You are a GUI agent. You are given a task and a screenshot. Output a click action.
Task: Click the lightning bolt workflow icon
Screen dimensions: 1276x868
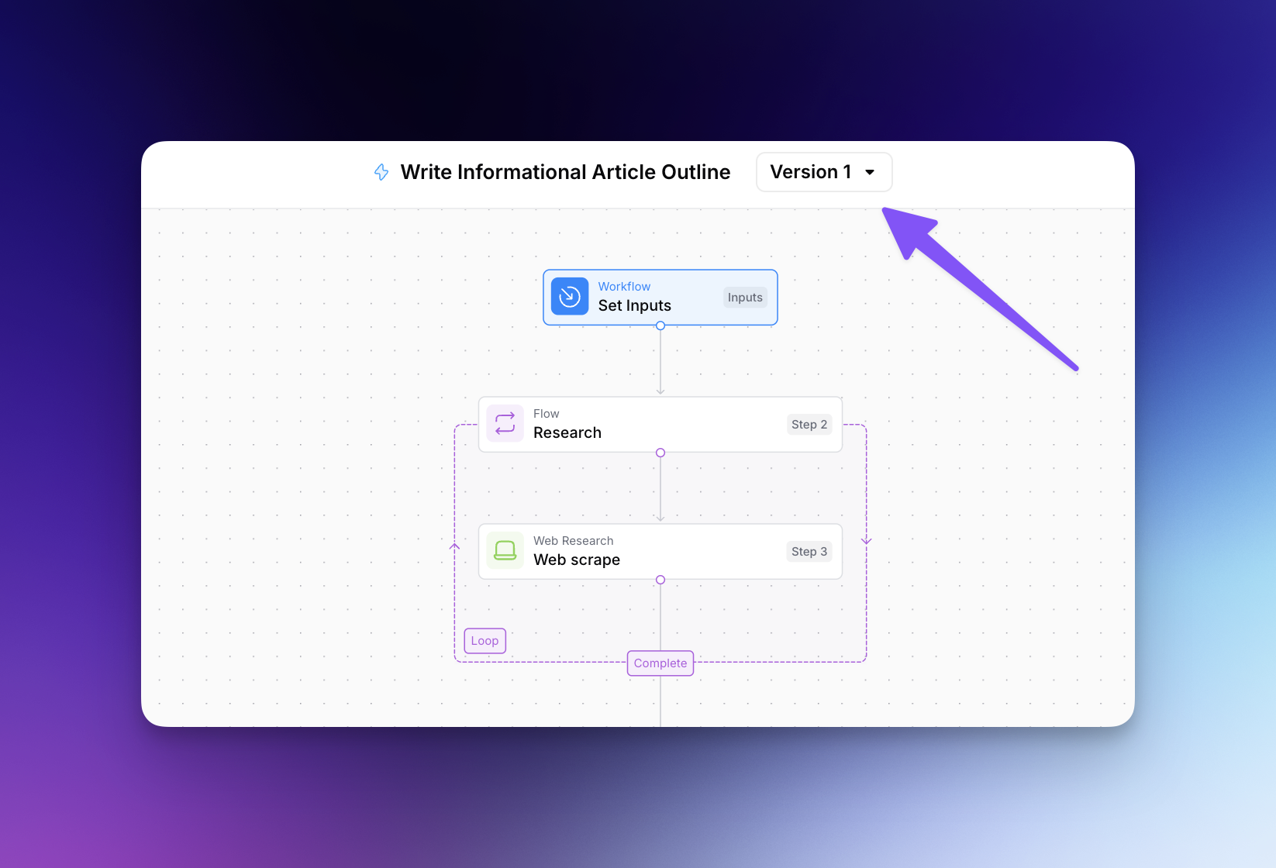tap(381, 172)
